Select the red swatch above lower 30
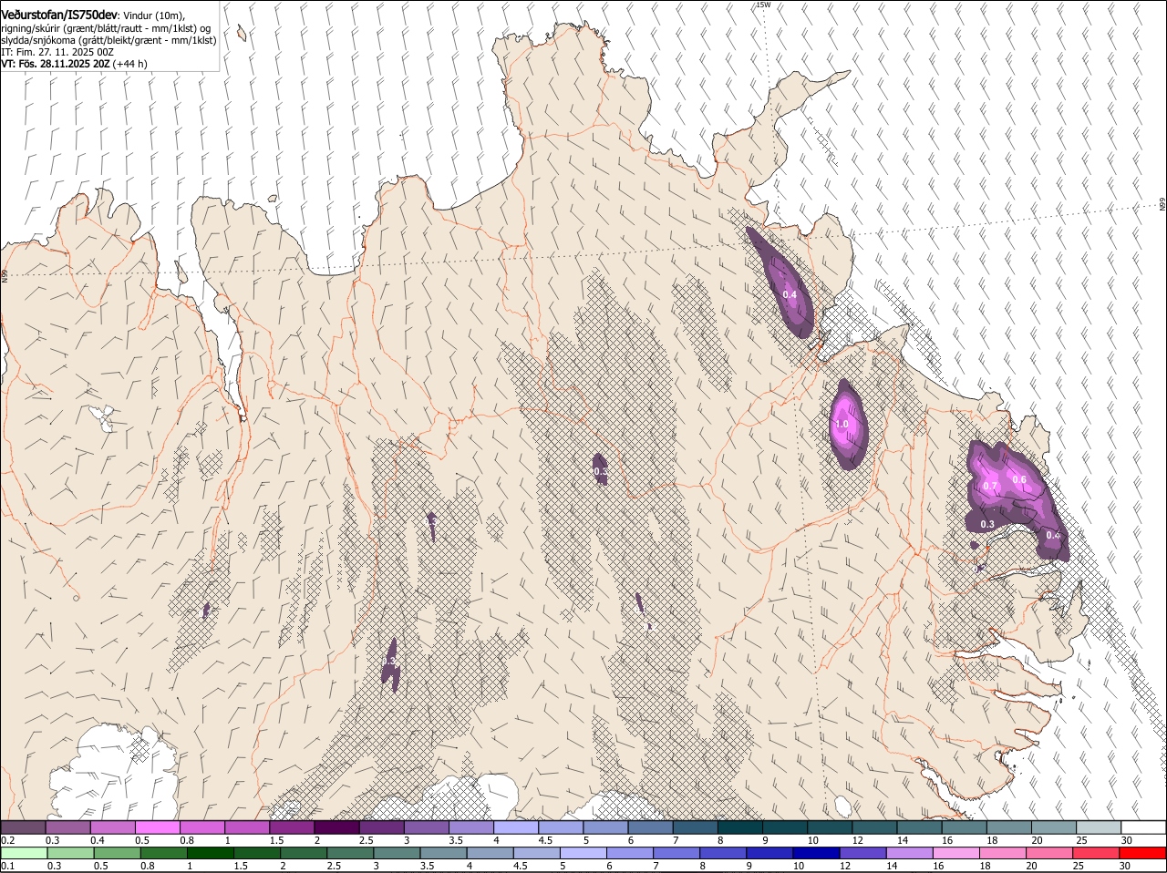Screen dimensions: 1167x873 point(1143,853)
